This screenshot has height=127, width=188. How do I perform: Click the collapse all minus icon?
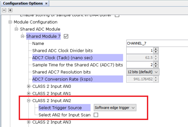click(x=4, y=10)
